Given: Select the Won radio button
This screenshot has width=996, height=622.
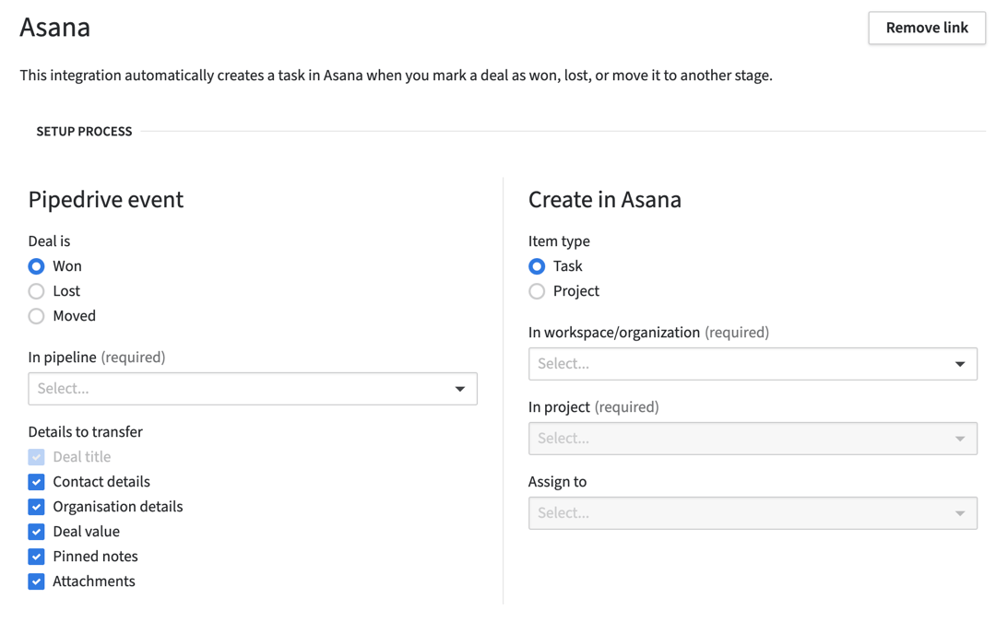Looking at the screenshot, I should coord(35,265).
